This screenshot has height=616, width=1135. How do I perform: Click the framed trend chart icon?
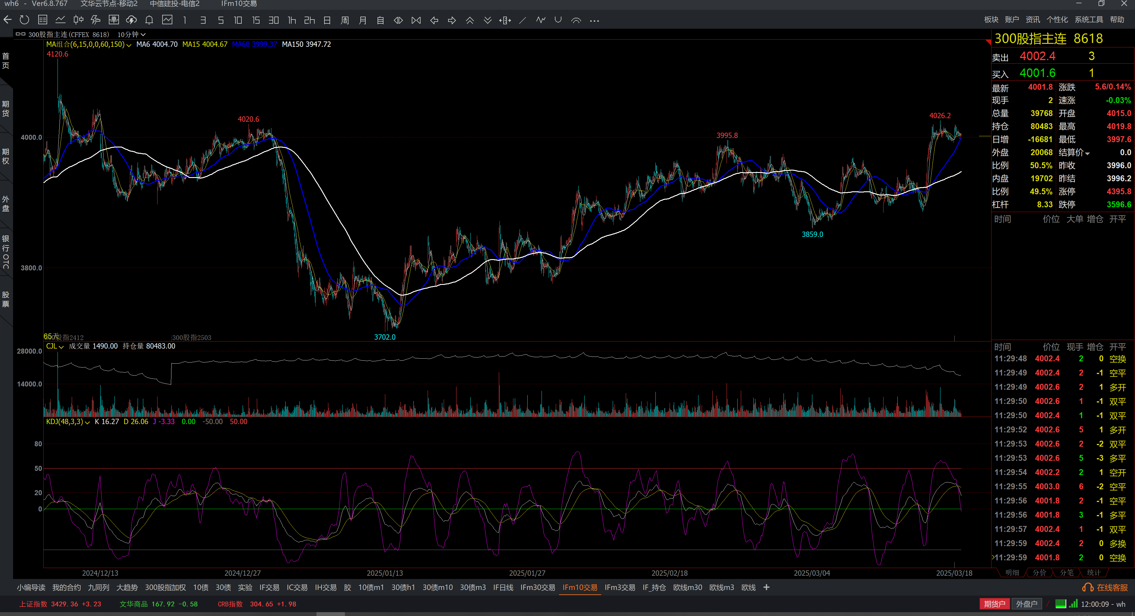coord(168,20)
